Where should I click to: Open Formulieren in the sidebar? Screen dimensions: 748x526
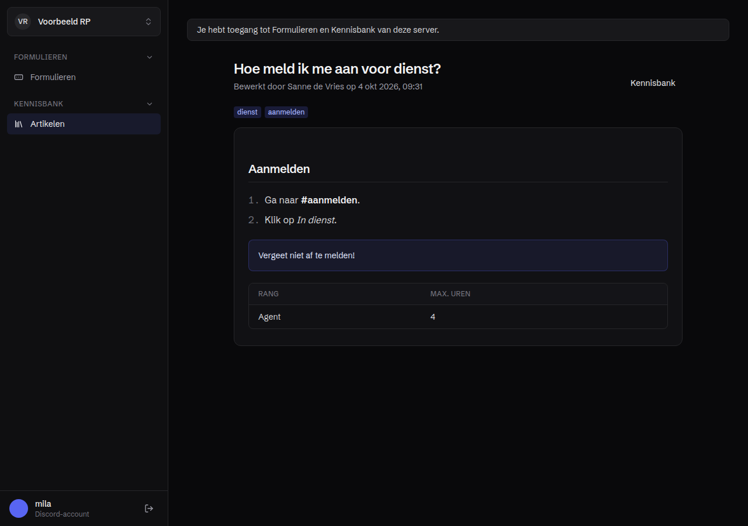point(84,77)
